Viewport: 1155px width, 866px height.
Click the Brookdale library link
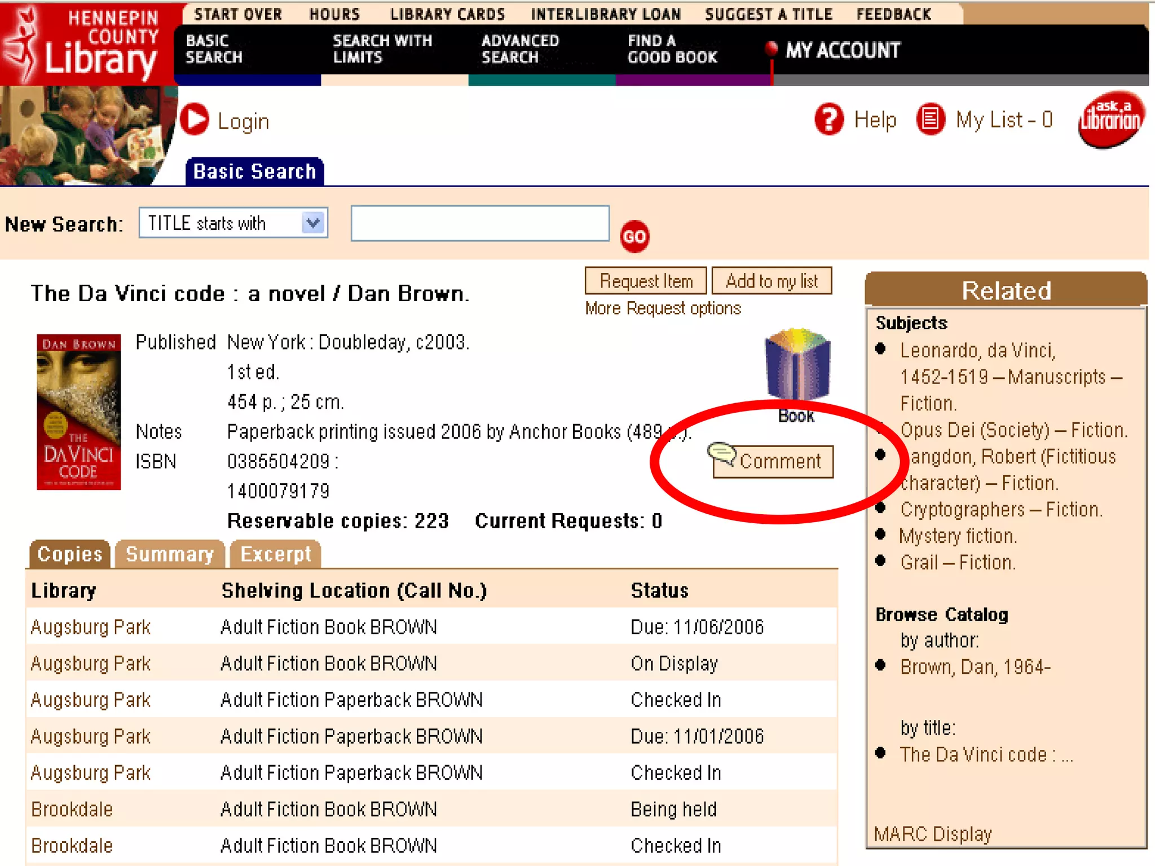72,809
